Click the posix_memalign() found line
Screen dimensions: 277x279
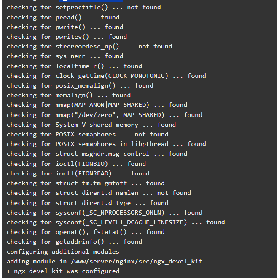80,86
